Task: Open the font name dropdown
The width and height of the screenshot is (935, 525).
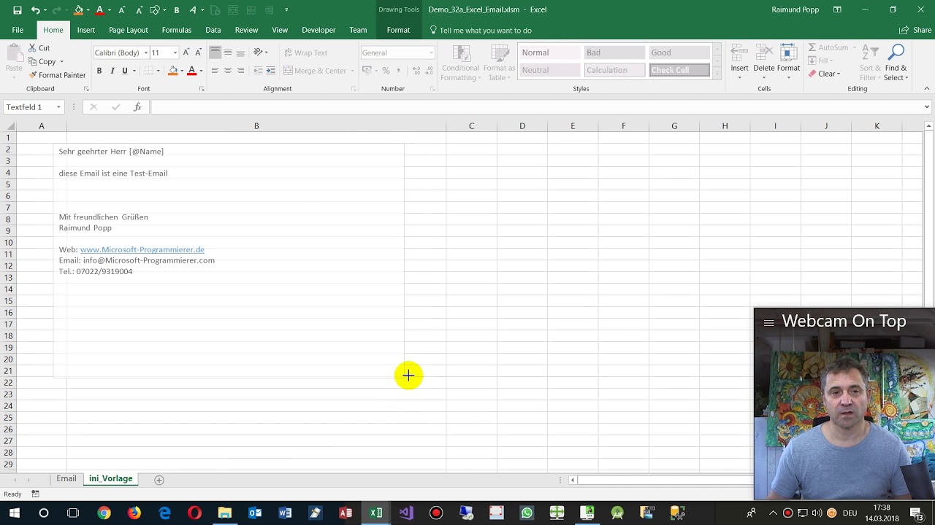Action: (x=145, y=52)
